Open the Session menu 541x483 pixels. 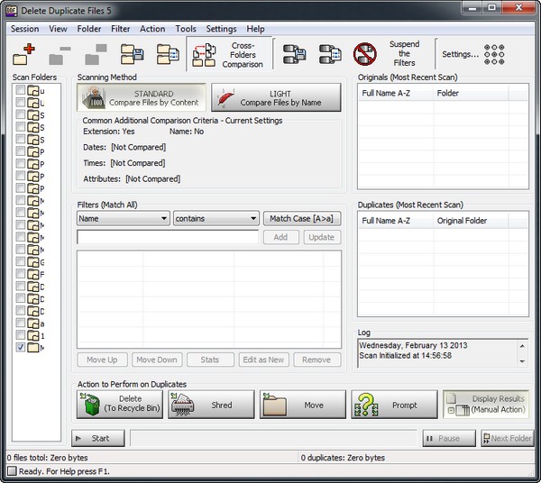[x=24, y=29]
